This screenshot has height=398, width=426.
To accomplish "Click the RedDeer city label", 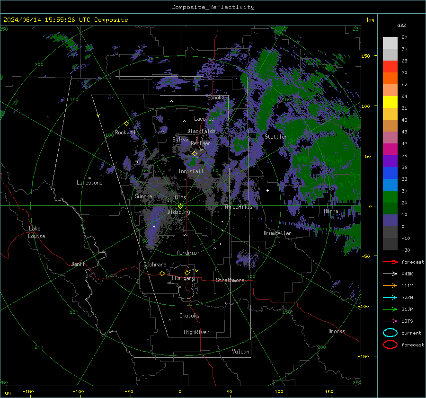I will point(201,143).
